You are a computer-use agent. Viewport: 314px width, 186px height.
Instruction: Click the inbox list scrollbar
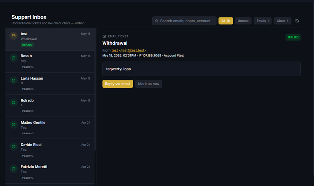95,89
